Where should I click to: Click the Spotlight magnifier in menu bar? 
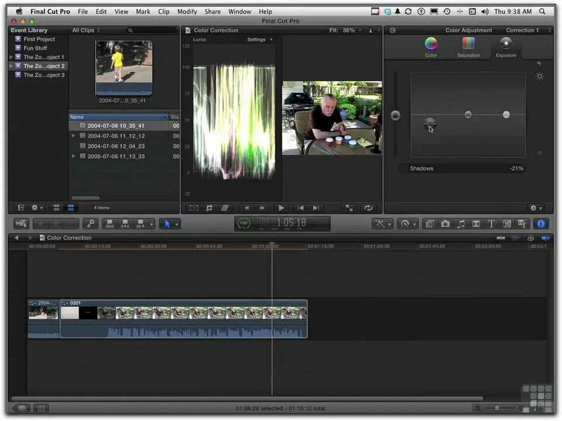coord(542,12)
